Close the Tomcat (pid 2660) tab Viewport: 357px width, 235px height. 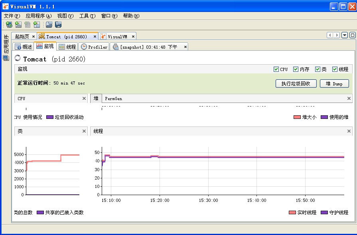click(95, 36)
